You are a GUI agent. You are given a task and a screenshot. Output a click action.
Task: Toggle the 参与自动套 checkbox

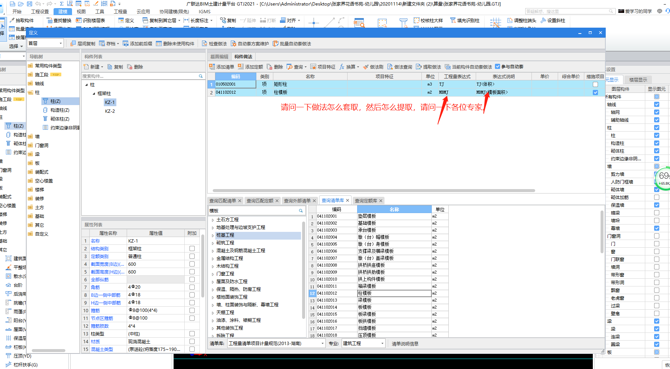[498, 66]
